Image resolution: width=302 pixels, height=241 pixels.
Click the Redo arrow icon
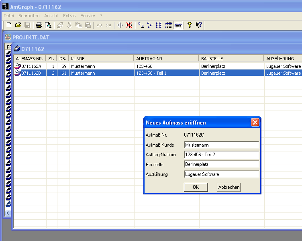(108, 25)
